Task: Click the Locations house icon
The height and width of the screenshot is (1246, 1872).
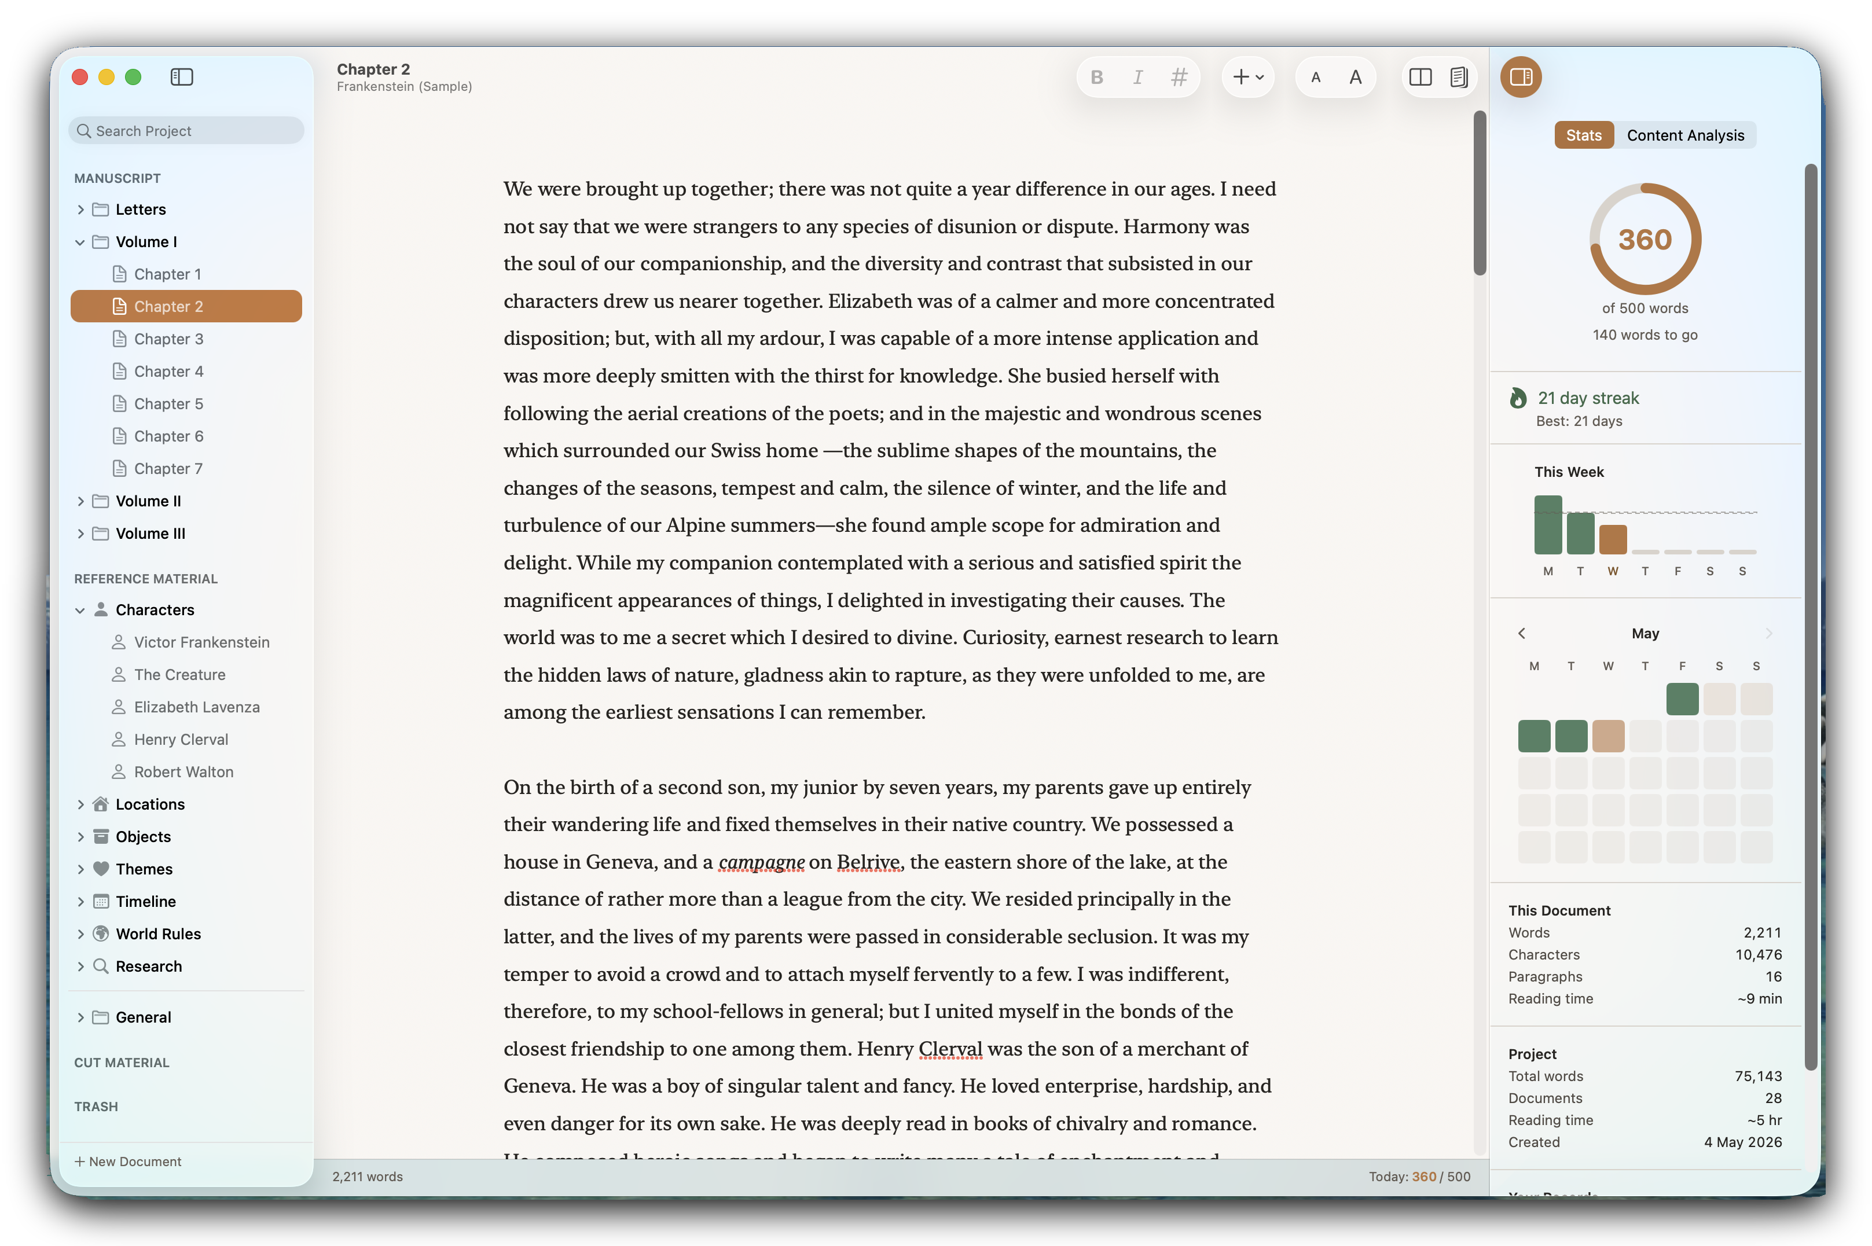Action: 101,804
